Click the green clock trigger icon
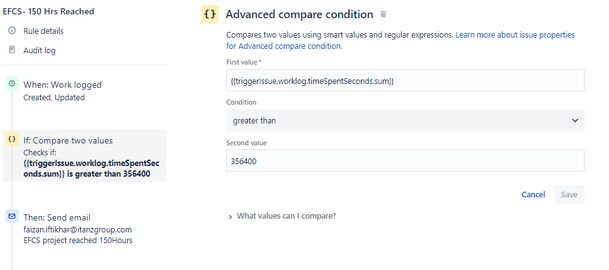This screenshot has height=270, width=609. (12, 83)
